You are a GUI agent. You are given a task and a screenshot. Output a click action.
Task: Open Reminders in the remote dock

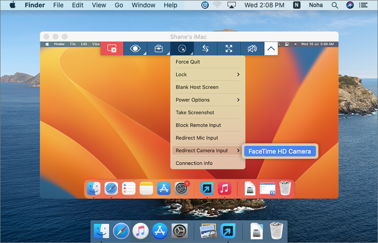coord(129,189)
